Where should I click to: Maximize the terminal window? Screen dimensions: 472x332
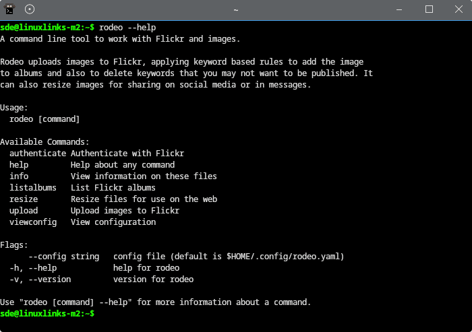coord(429,9)
